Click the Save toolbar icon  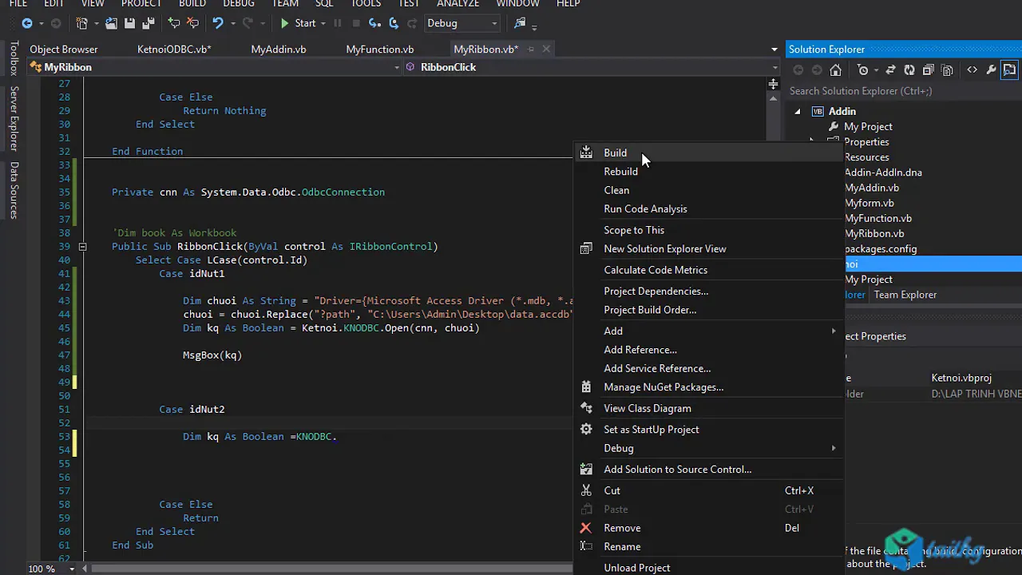129,23
